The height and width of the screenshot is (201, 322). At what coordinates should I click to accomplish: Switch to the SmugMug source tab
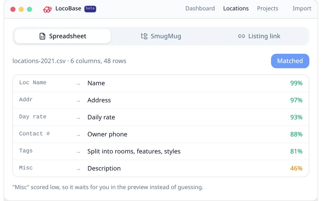tap(161, 36)
